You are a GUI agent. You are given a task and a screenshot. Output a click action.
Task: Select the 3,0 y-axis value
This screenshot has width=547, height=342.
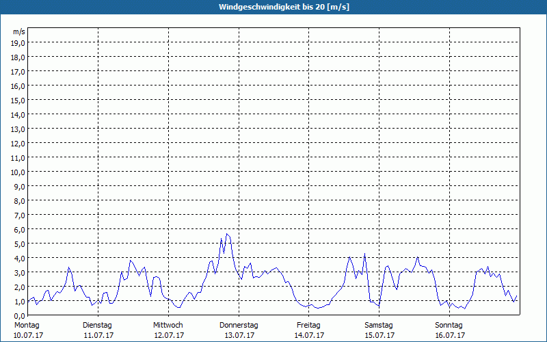[x=20, y=273]
